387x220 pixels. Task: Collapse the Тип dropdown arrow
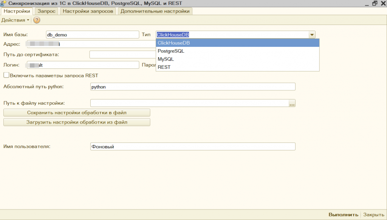(x=312, y=34)
